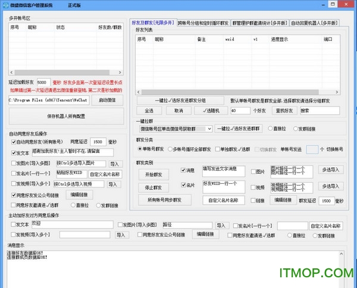This screenshot has width=357, height=288.
Task: Click 多选导入 next to 视频 path box
Action: (331, 186)
